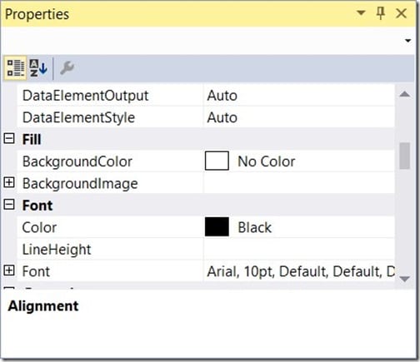Viewport: 420px width, 362px height.
Task: Click the vertical scrollbar thumb
Action: pos(405,156)
